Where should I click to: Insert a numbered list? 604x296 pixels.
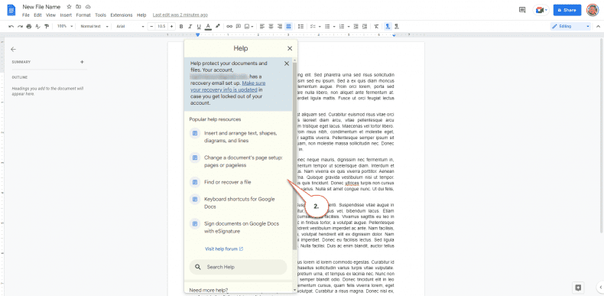342,27
